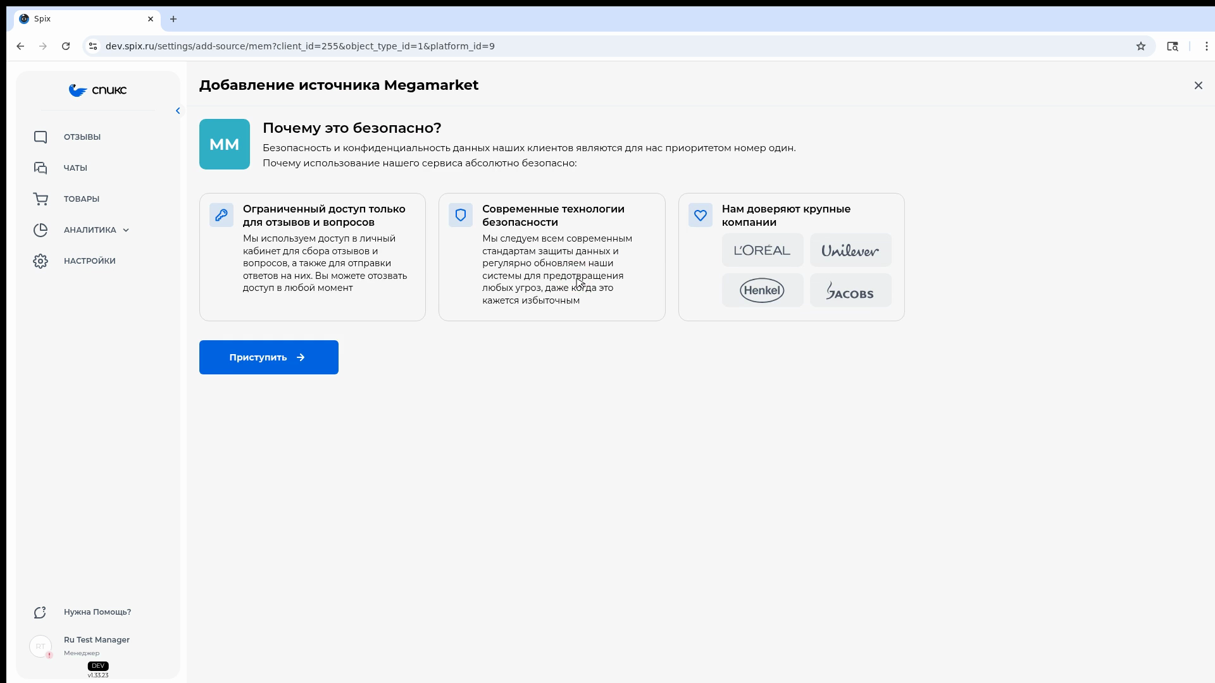Click the RT user avatar
This screenshot has width=1215, height=683.
(40, 646)
